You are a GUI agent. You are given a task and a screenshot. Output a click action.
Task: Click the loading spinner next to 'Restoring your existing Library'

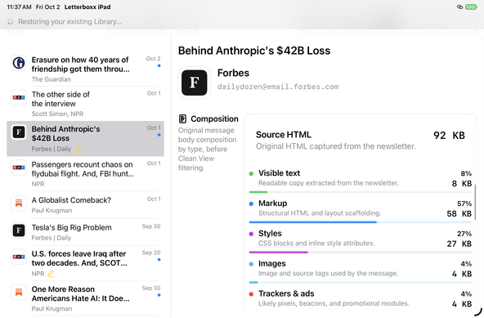(11, 21)
